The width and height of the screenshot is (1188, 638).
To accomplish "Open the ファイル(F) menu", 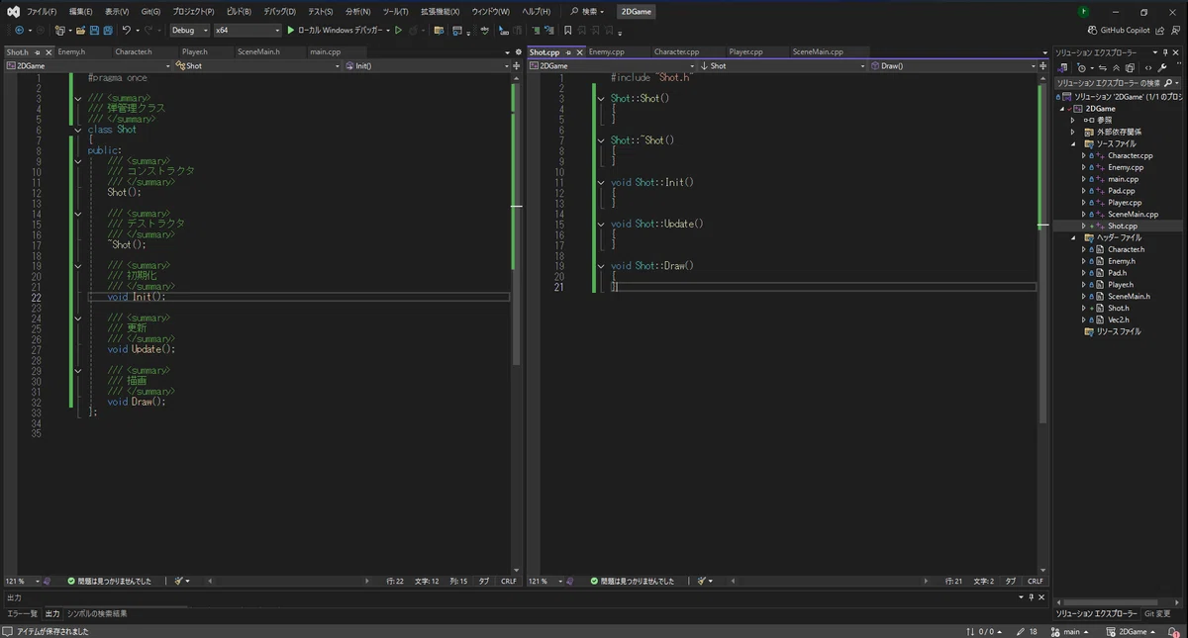I will [42, 12].
